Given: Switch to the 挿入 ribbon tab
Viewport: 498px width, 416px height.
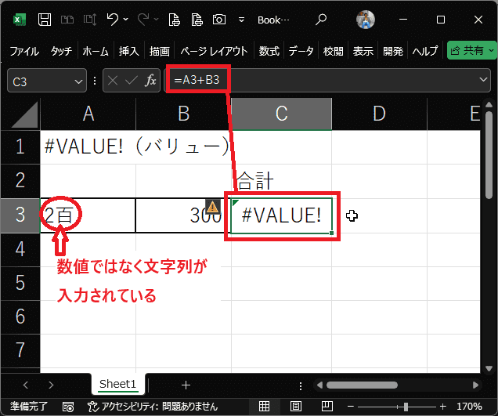Looking at the screenshot, I should click(x=128, y=51).
